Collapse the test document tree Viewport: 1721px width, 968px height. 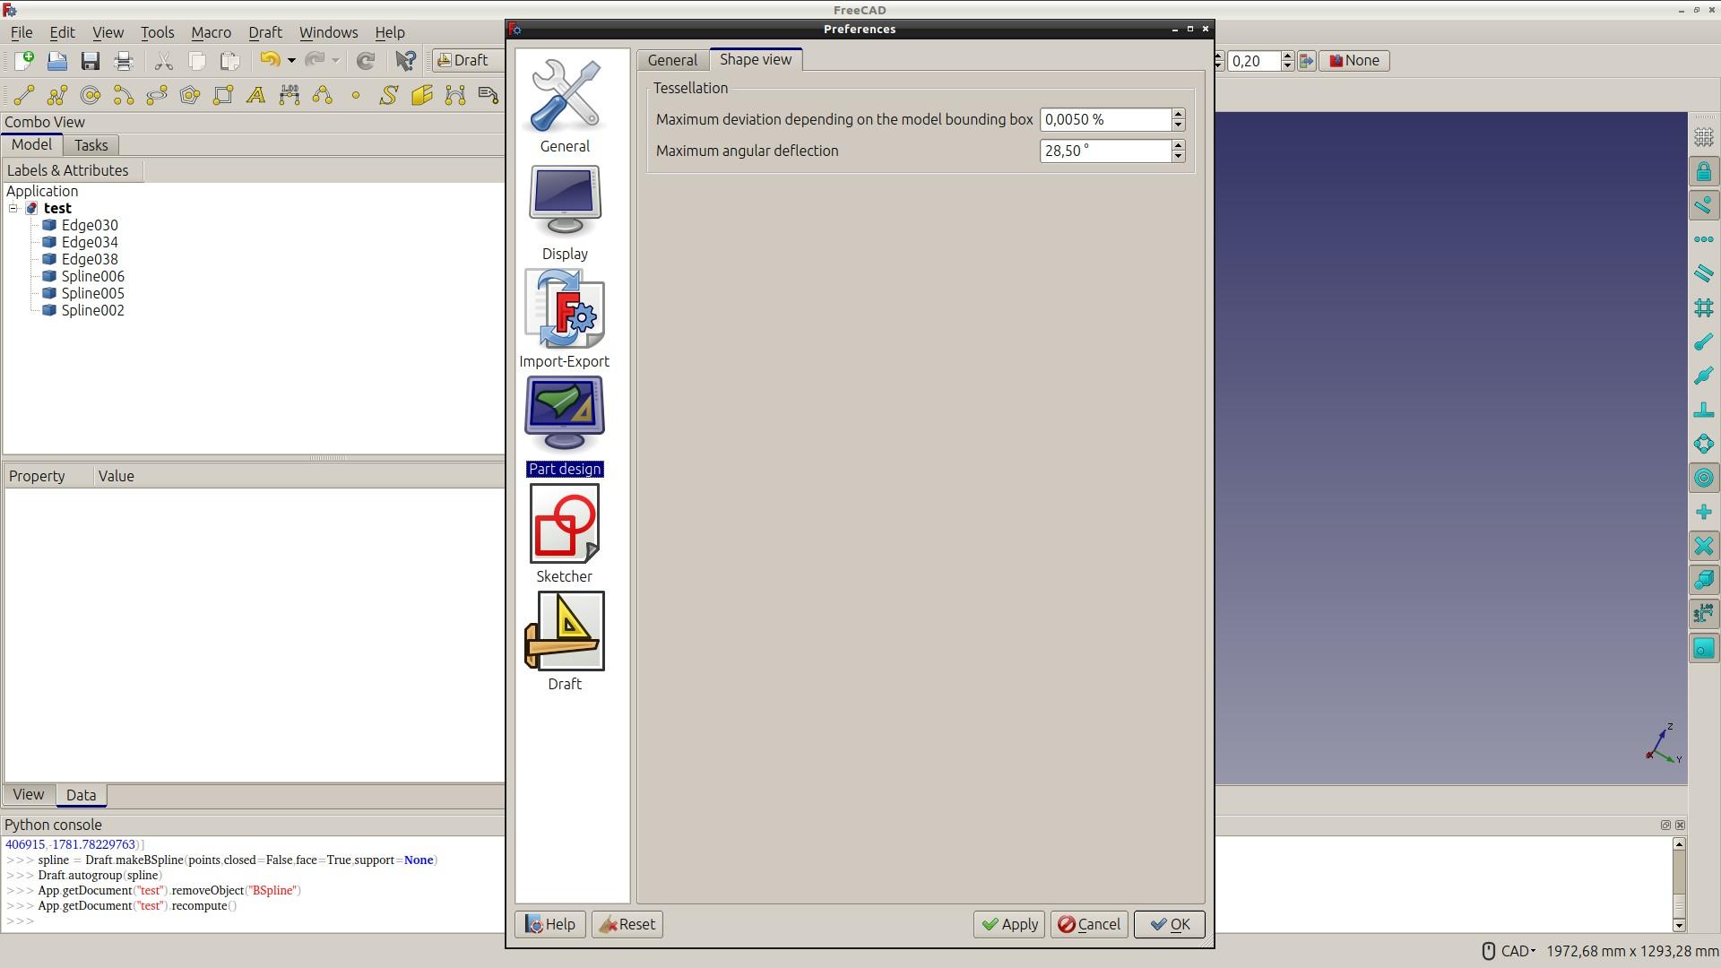point(13,208)
